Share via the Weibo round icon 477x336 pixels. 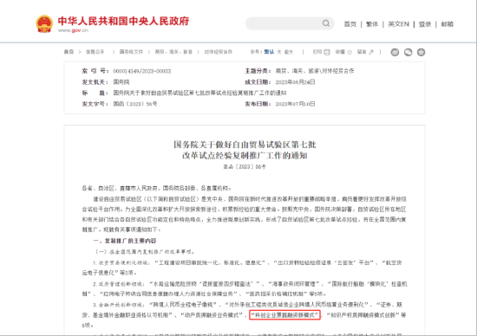[395, 52]
